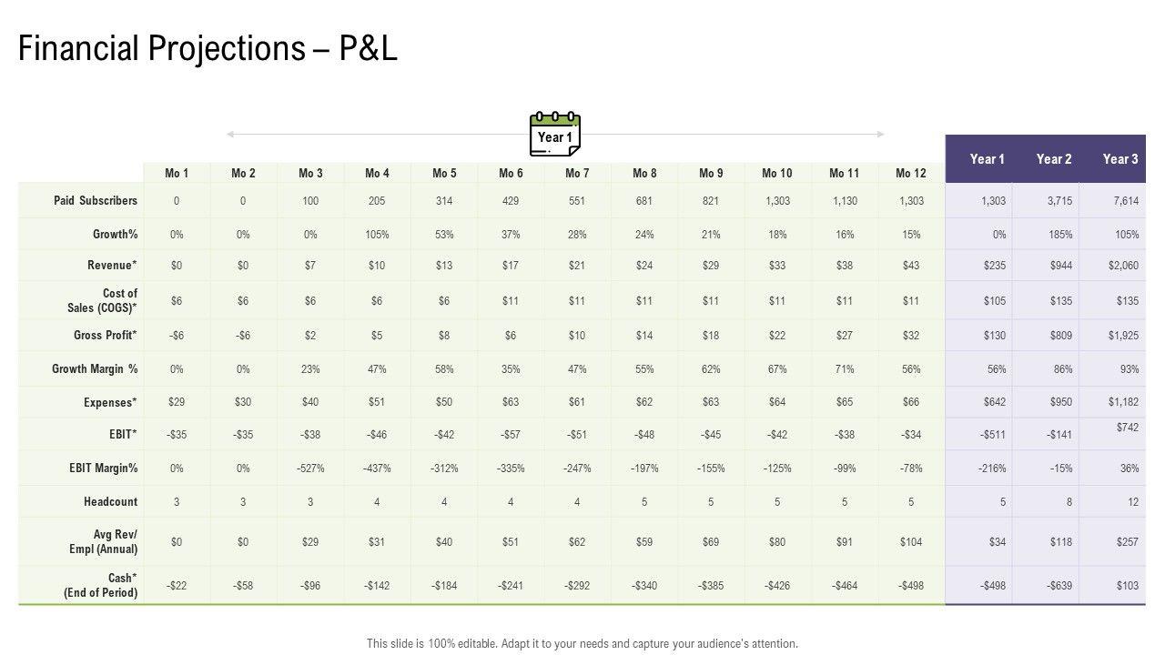This screenshot has height=655, width=1165.
Task: Click the Growth Margin % row label
Action: [95, 368]
